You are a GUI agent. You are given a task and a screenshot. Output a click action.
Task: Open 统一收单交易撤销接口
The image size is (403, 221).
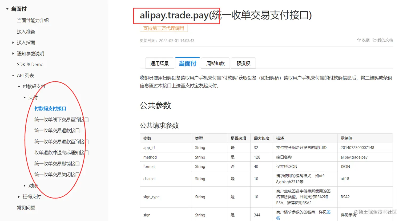tap(57, 164)
